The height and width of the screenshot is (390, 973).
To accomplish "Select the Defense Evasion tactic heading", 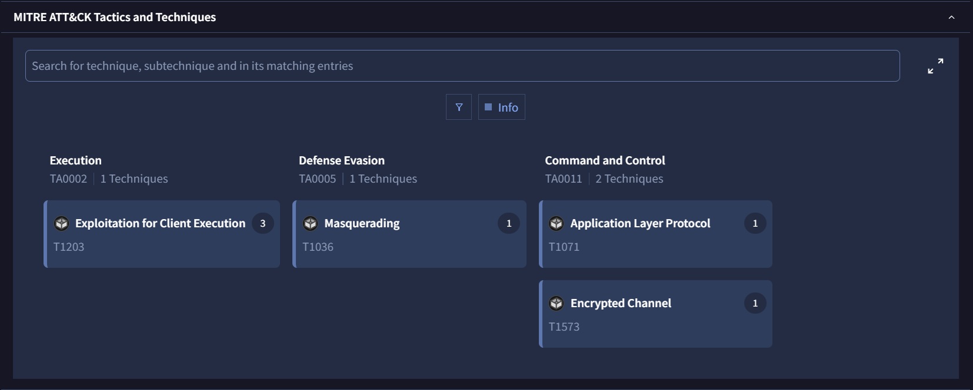I will pos(342,160).
